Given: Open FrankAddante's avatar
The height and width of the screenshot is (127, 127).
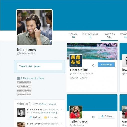Looking at the screenshot, I should pos(21,112).
